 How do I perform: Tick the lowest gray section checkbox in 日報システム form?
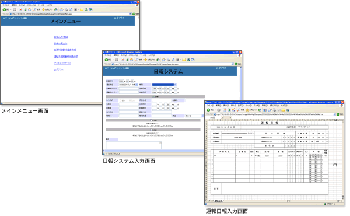(x=151, y=130)
